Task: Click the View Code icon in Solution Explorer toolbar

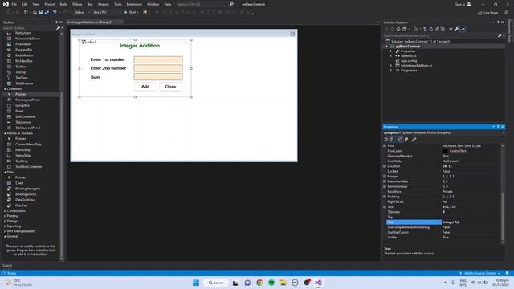Action: click(451, 29)
